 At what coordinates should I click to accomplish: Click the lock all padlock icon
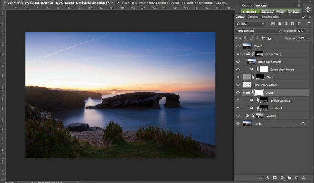click(x=269, y=38)
